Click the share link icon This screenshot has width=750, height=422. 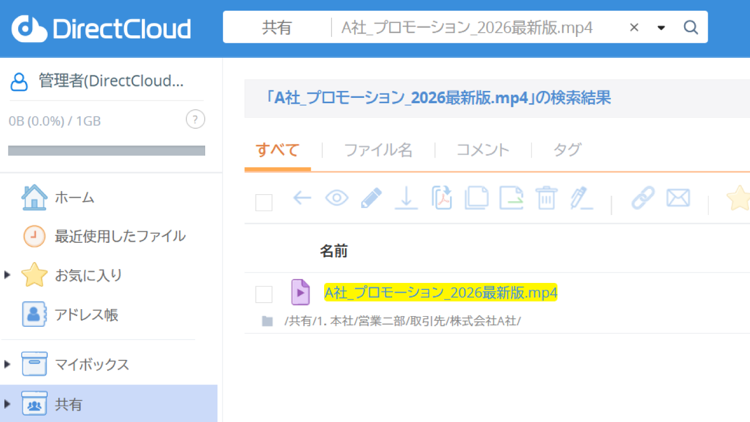point(643,198)
